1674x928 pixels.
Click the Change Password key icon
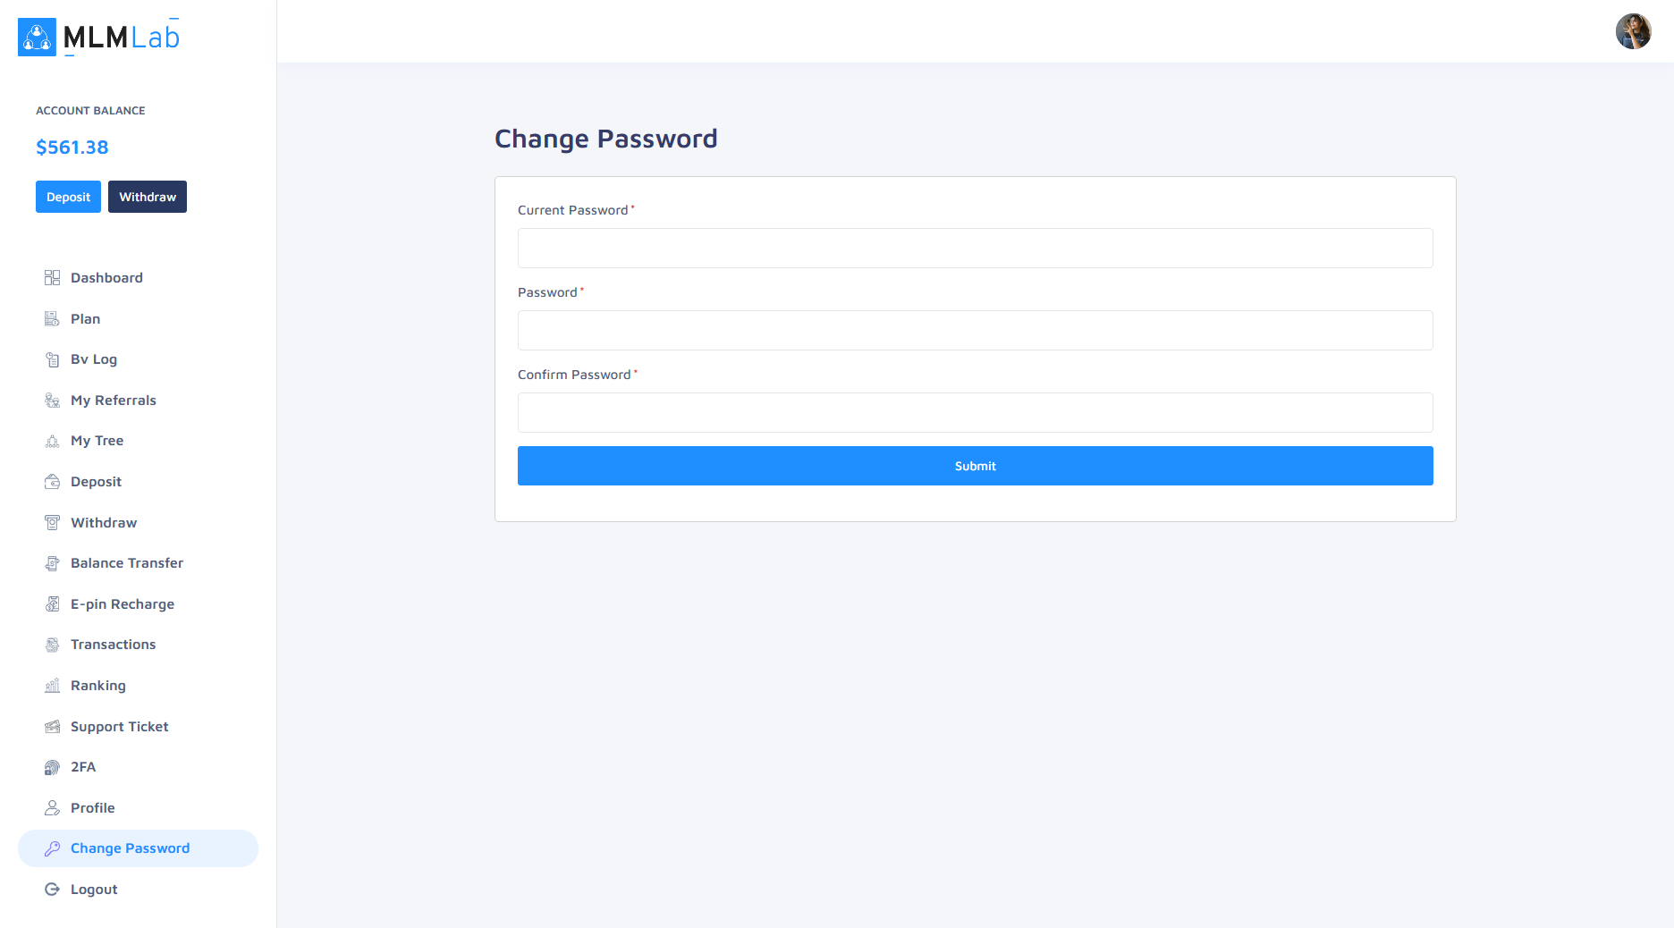coord(52,848)
